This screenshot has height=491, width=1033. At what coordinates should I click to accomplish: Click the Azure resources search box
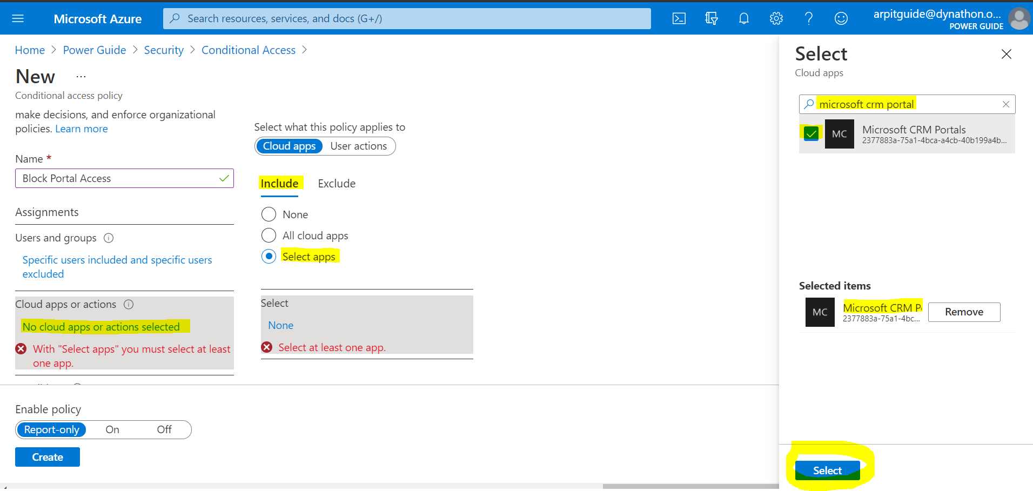point(407,18)
